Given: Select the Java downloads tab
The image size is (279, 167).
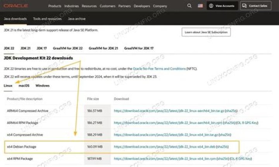Looking at the screenshot, I should point(15,19).
